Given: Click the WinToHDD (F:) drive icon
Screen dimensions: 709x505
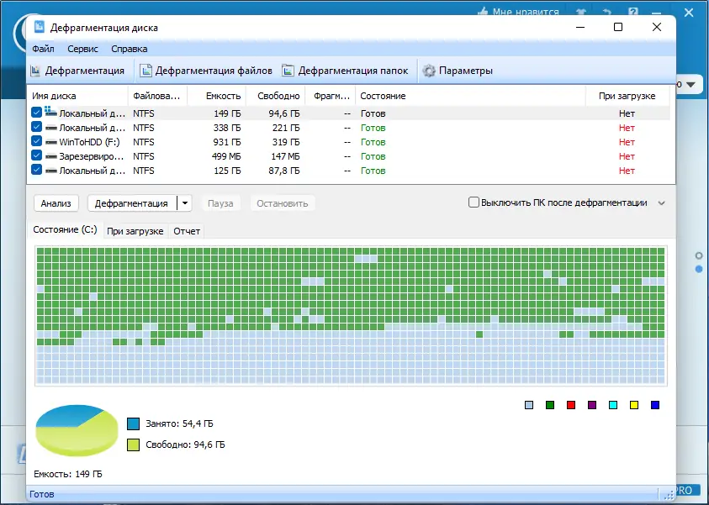Looking at the screenshot, I should (51, 142).
